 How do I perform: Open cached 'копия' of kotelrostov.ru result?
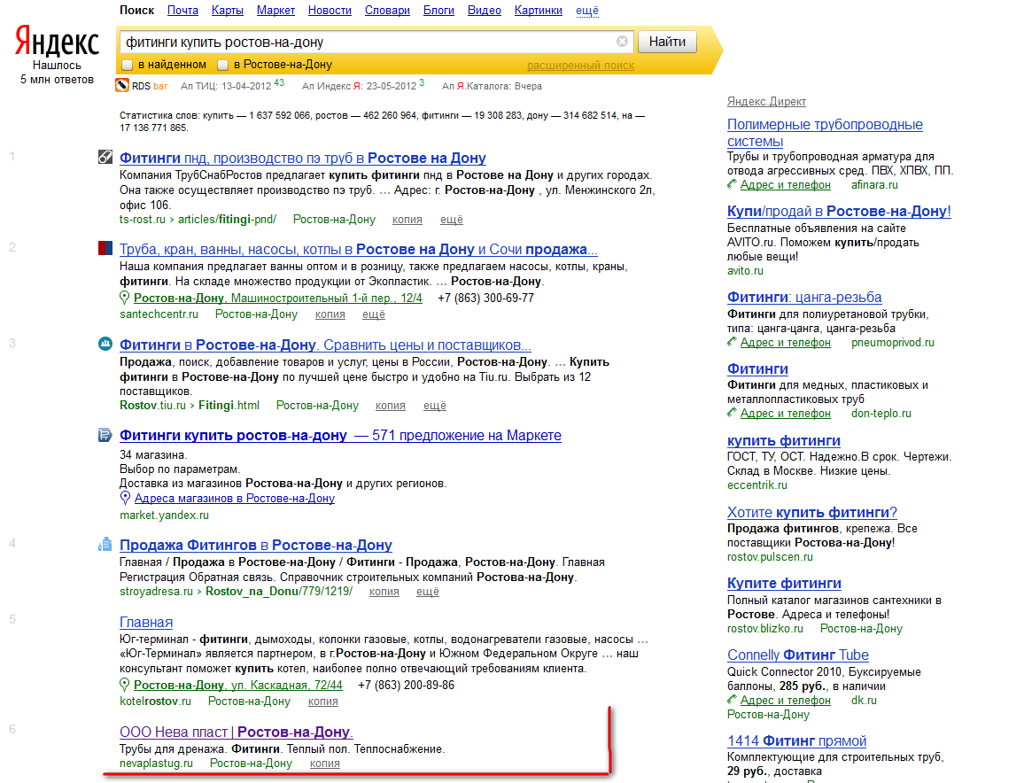click(323, 702)
